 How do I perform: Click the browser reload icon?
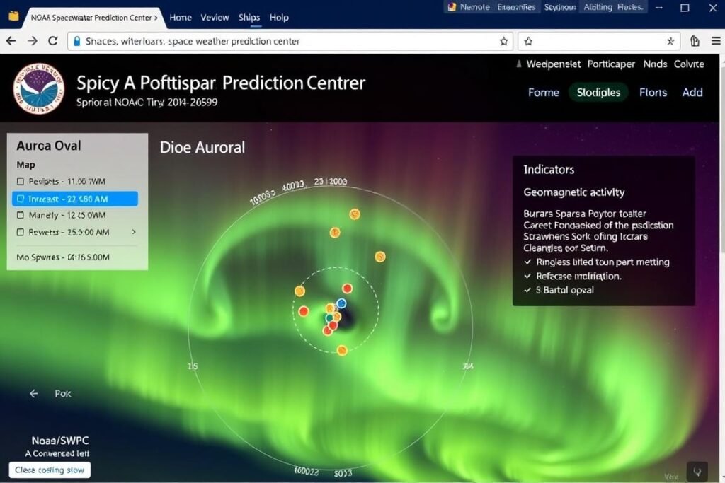click(53, 41)
